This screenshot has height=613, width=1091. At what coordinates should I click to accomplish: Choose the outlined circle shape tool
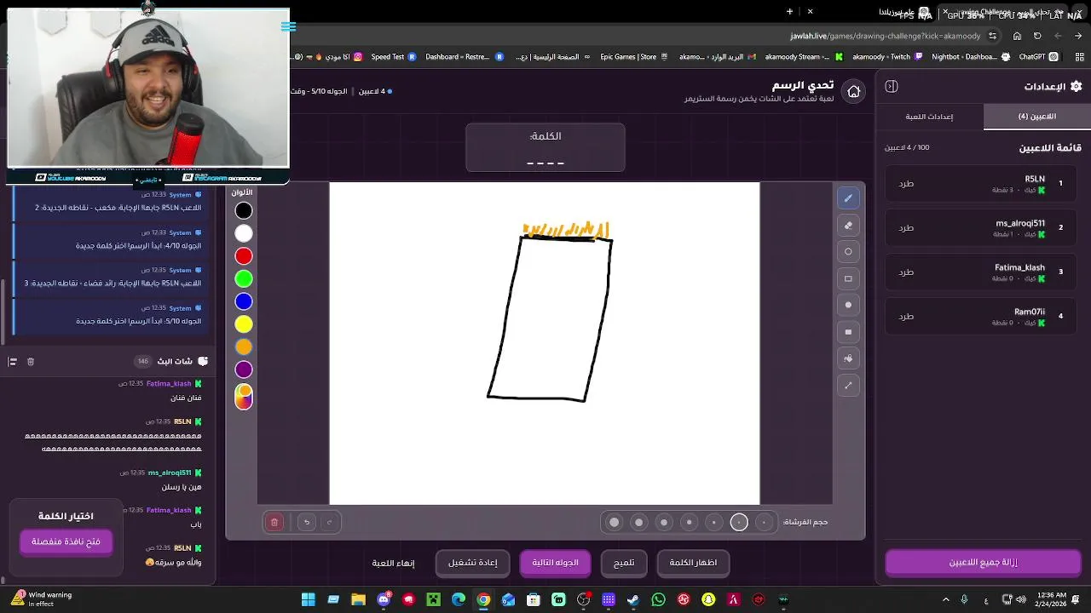tap(848, 252)
